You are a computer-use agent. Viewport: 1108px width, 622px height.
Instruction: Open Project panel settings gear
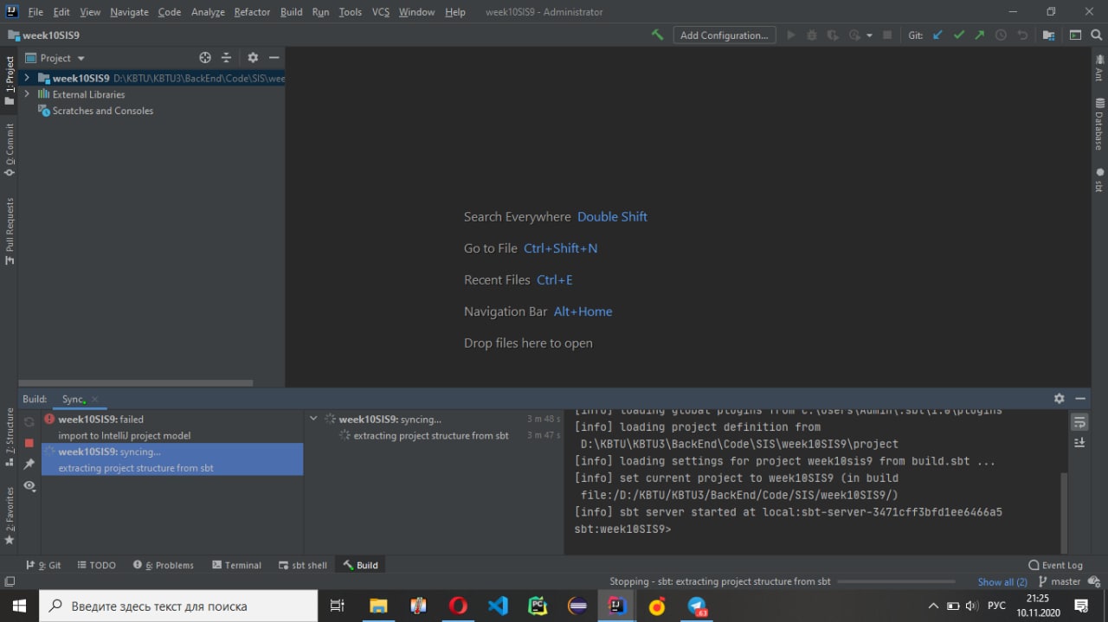point(253,58)
